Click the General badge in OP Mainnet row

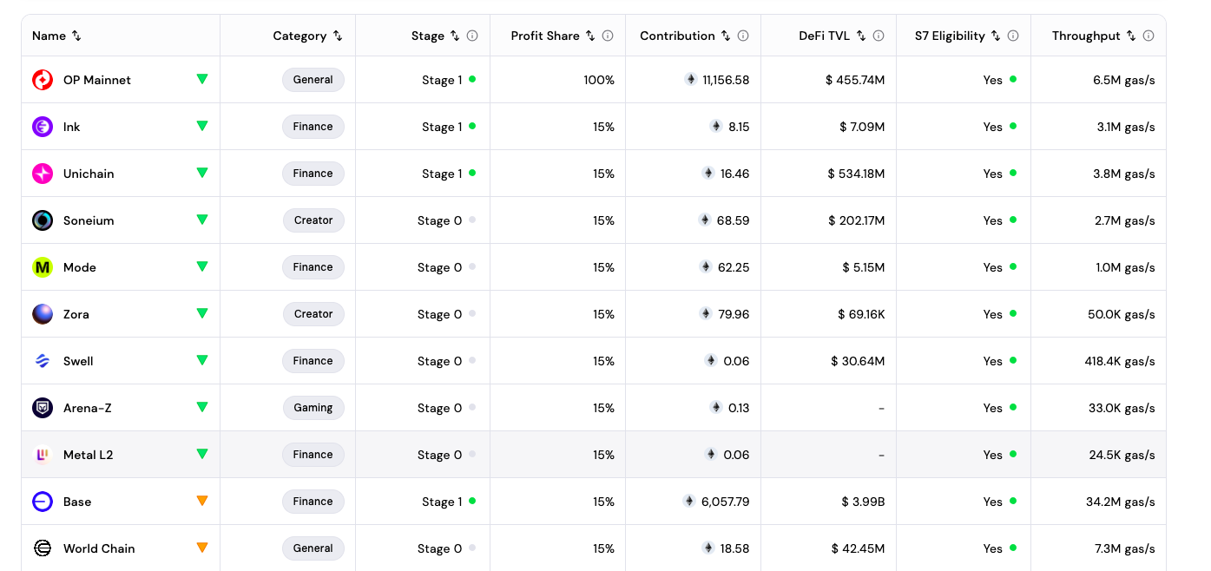313,80
